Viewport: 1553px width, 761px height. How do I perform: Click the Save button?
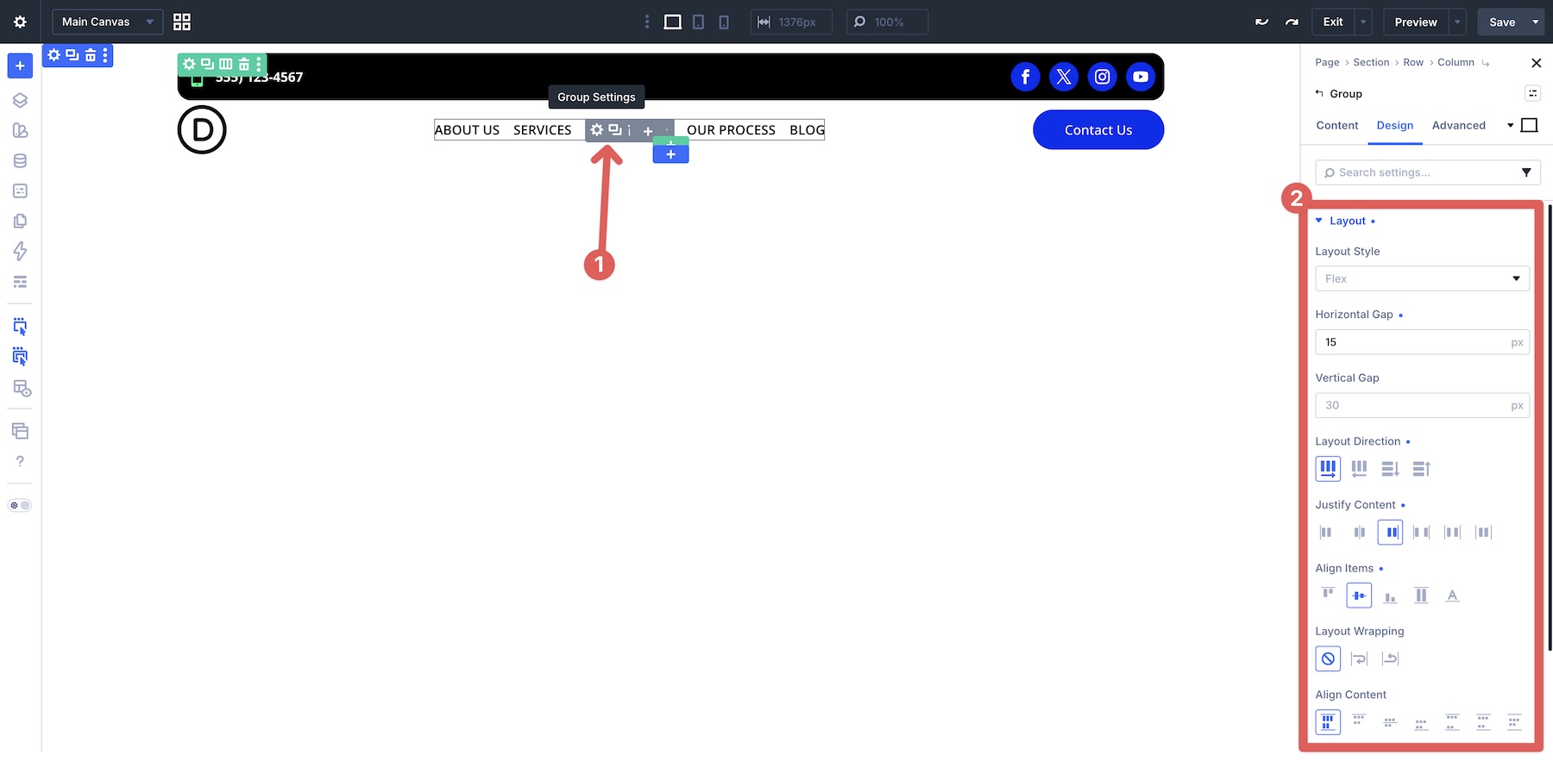(1502, 22)
